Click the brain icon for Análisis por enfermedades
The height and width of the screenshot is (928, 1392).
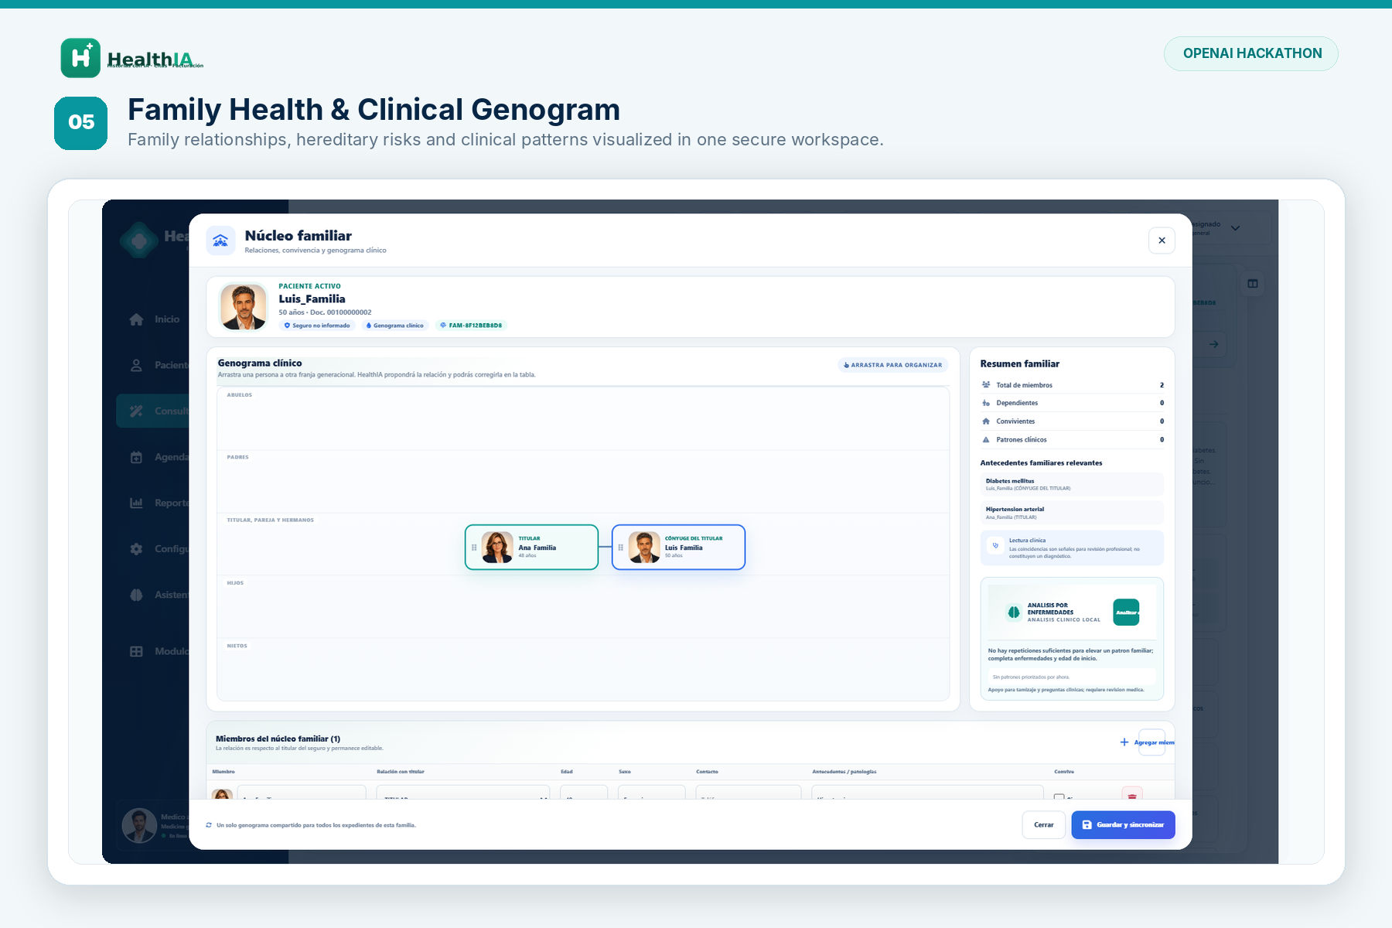(x=1013, y=612)
